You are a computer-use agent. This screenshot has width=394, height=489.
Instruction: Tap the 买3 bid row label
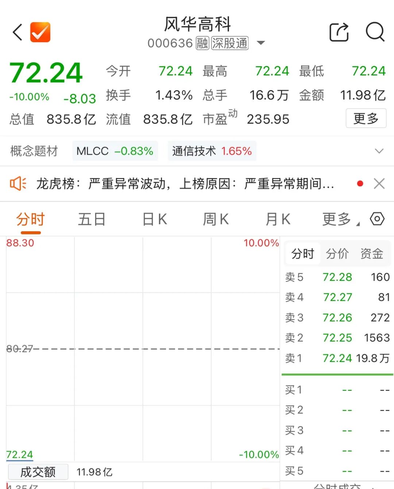(294, 430)
